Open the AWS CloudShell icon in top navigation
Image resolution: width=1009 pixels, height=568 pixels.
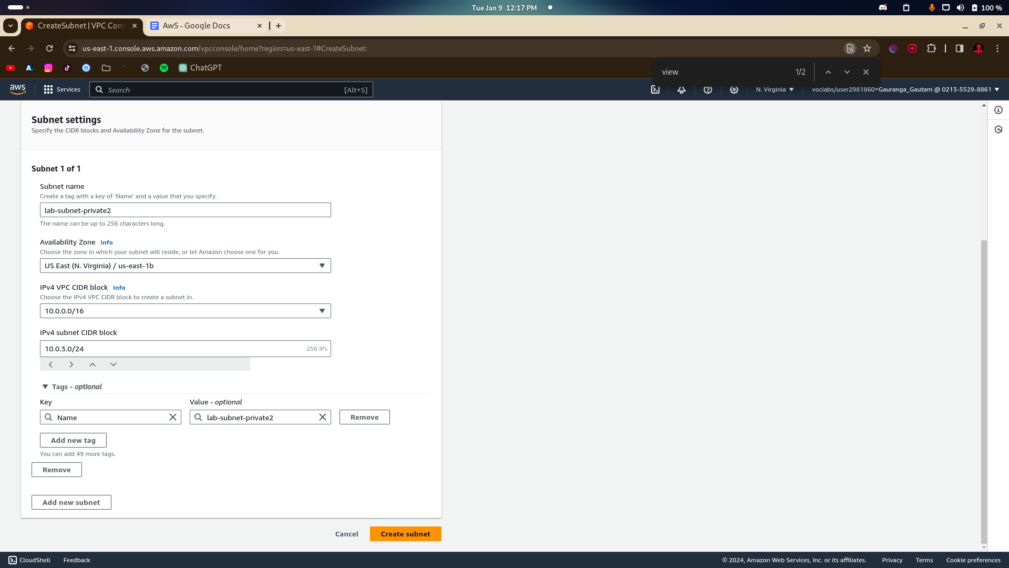(655, 89)
